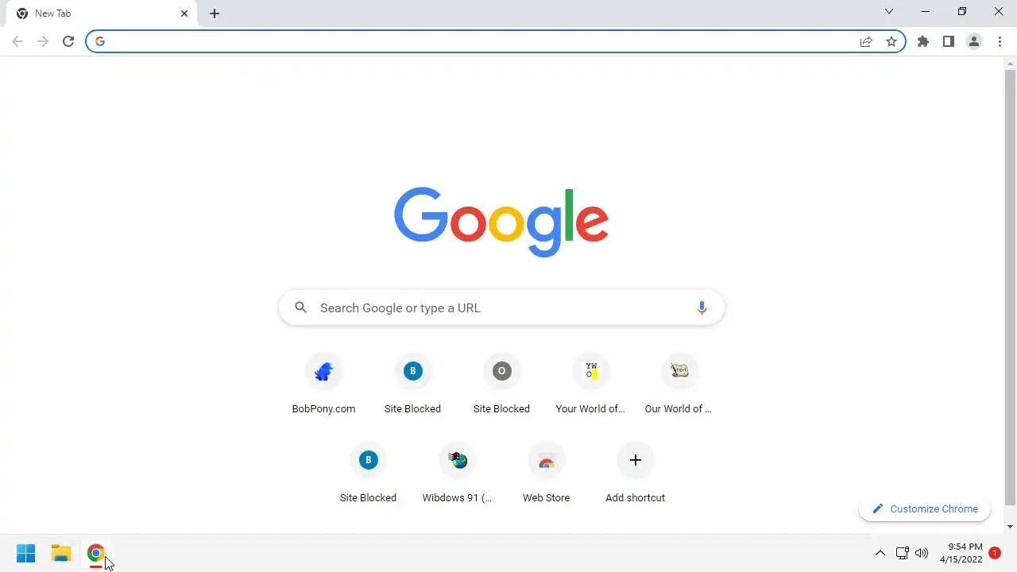Image resolution: width=1017 pixels, height=572 pixels.
Task: Open the Web Store shortcut
Action: pos(546,473)
